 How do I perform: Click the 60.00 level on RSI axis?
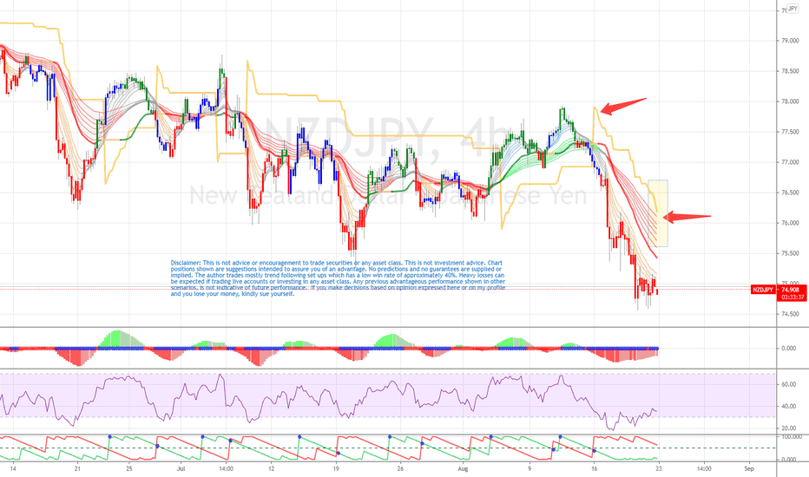pos(789,385)
